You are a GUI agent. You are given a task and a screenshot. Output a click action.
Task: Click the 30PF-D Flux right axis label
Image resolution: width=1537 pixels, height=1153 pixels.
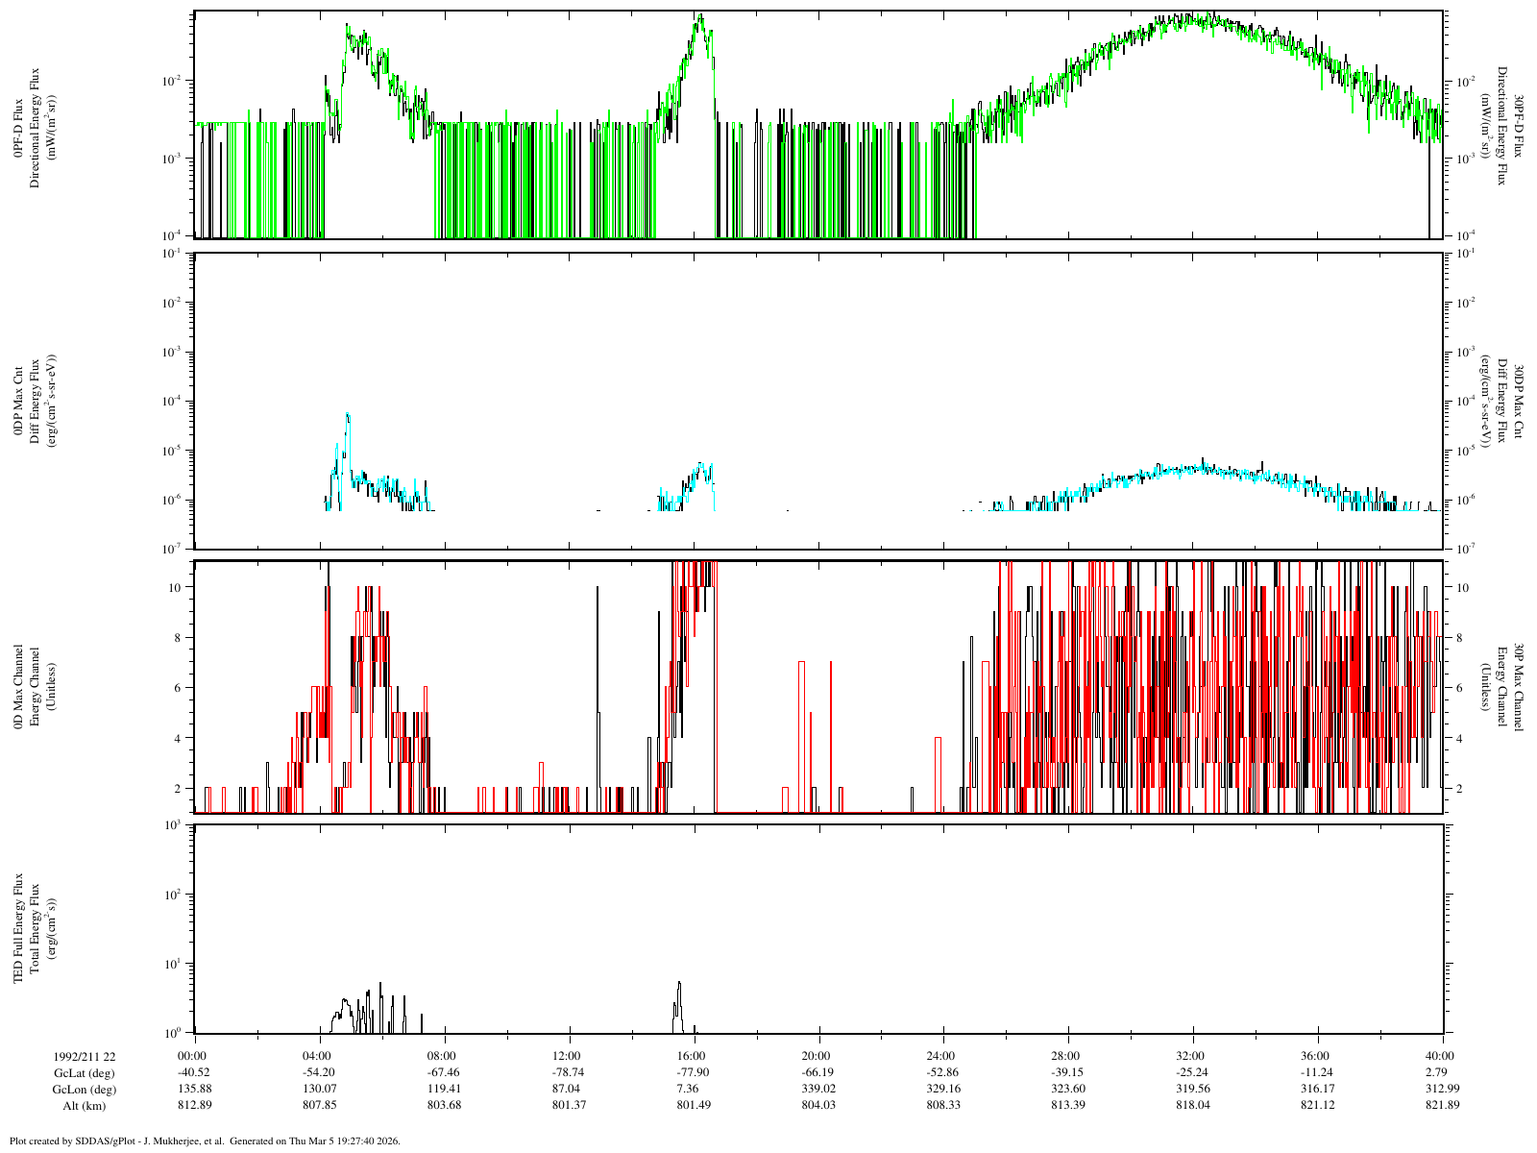point(1518,127)
